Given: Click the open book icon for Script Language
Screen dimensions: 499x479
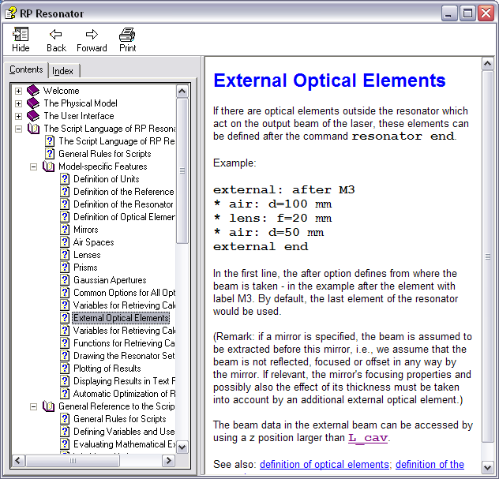Looking at the screenshot, I should point(33,129).
